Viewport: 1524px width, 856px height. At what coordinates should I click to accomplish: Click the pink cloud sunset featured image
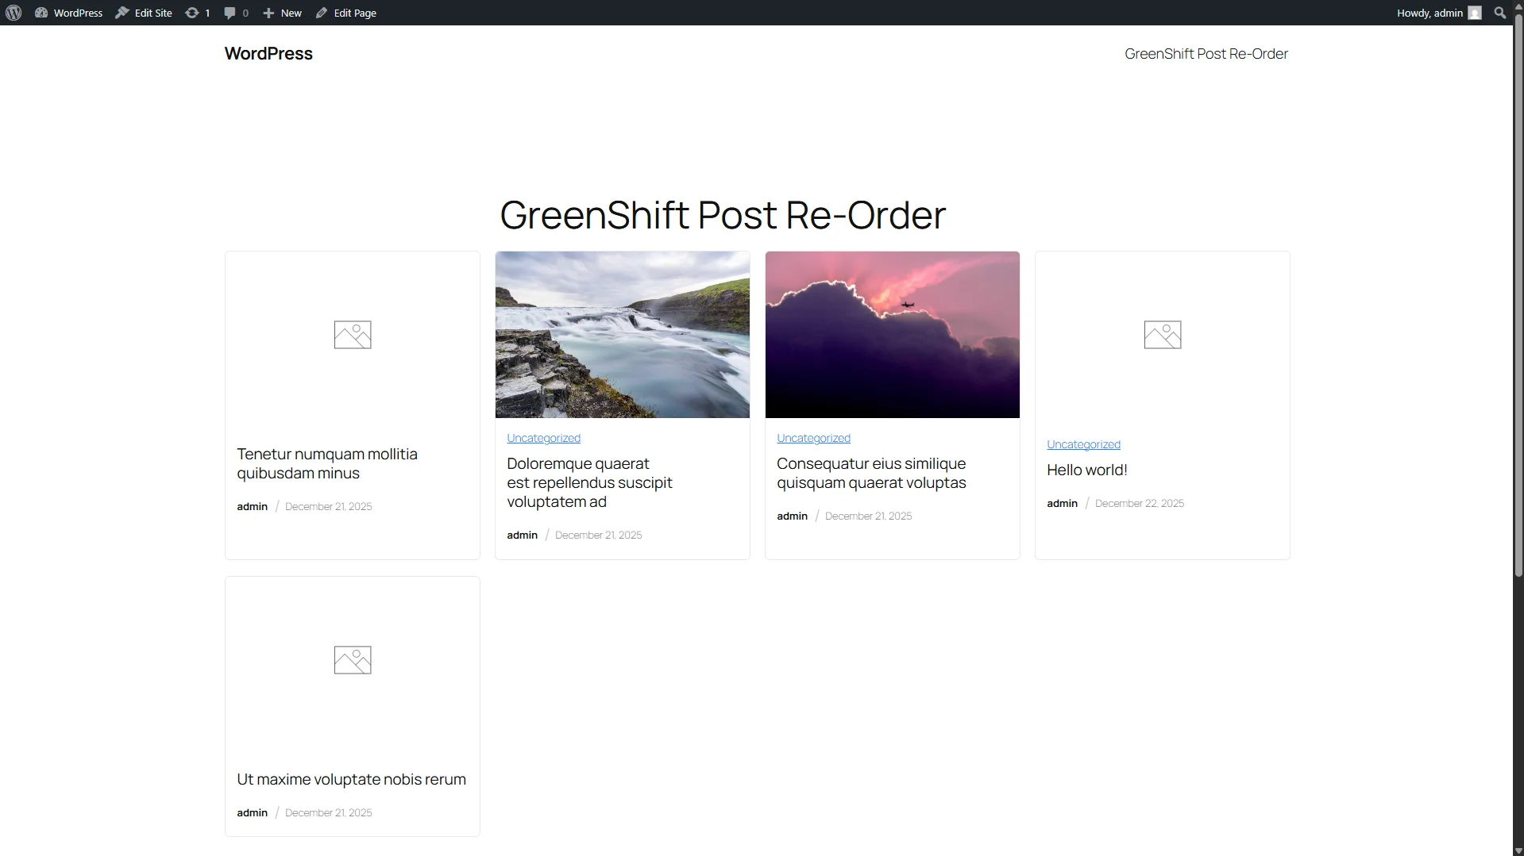tap(893, 335)
